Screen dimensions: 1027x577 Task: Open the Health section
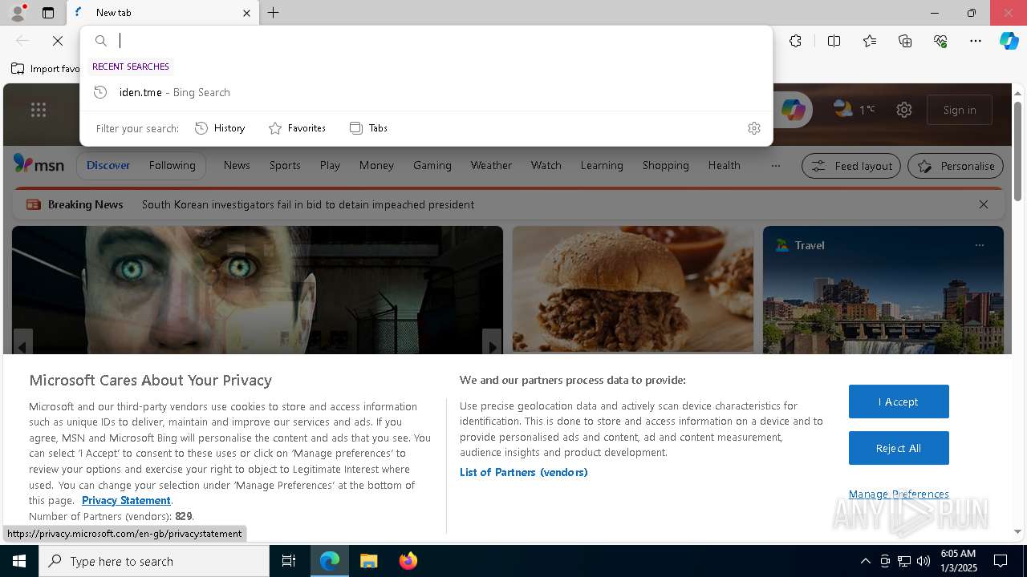click(724, 165)
